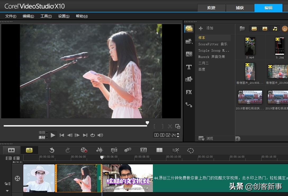The image size is (288, 196).
Task: Open the sound mixer waveform tool
Action: pyautogui.click(x=99, y=150)
